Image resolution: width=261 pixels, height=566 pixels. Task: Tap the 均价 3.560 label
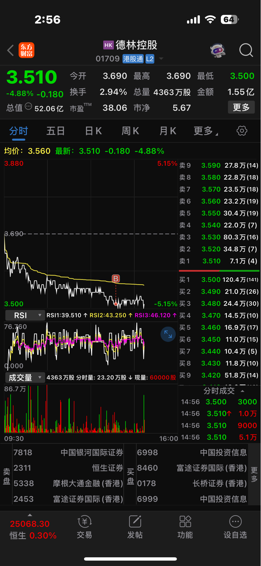pos(27,151)
